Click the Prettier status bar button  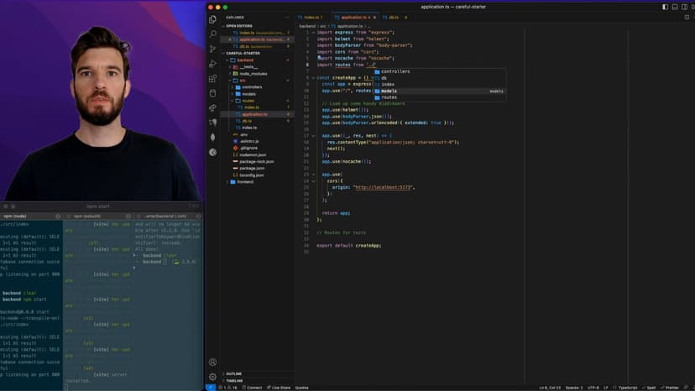click(x=671, y=388)
